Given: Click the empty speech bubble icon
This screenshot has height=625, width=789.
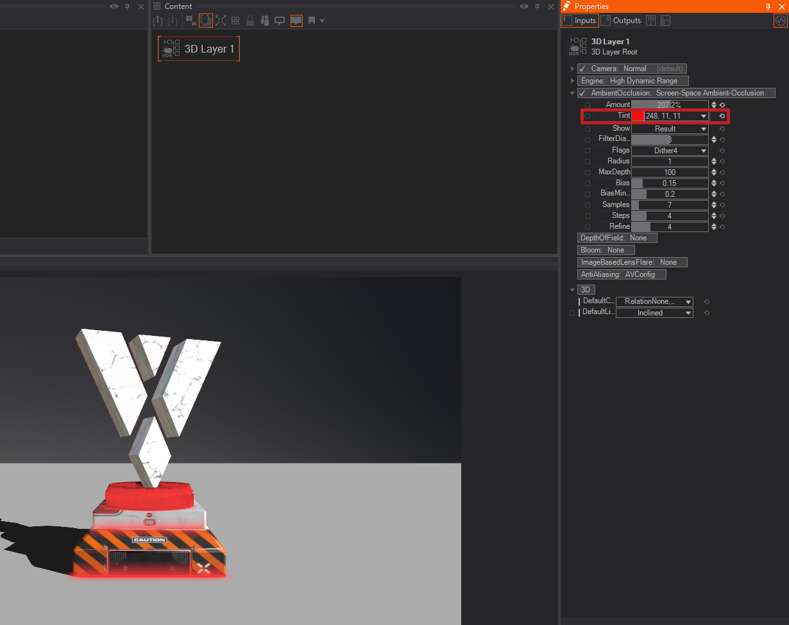Looking at the screenshot, I should point(280,21).
